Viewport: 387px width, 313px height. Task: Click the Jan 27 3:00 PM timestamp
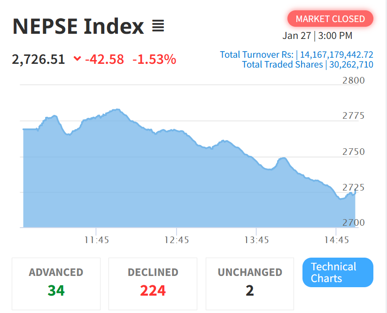317,36
